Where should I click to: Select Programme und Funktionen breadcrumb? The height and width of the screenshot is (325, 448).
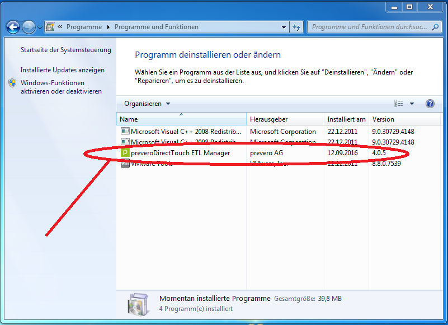(156, 27)
